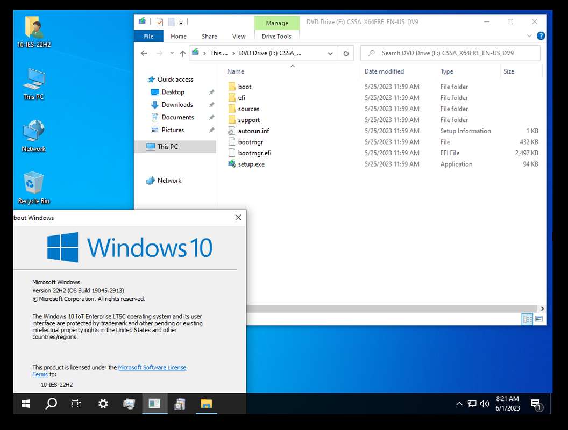Open Settings gear on the taskbar

pyautogui.click(x=103, y=404)
